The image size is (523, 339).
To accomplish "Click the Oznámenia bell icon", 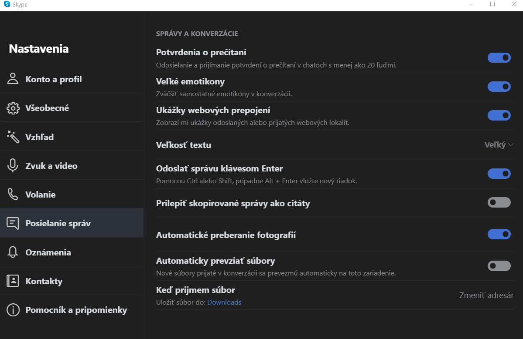I will pos(13,252).
